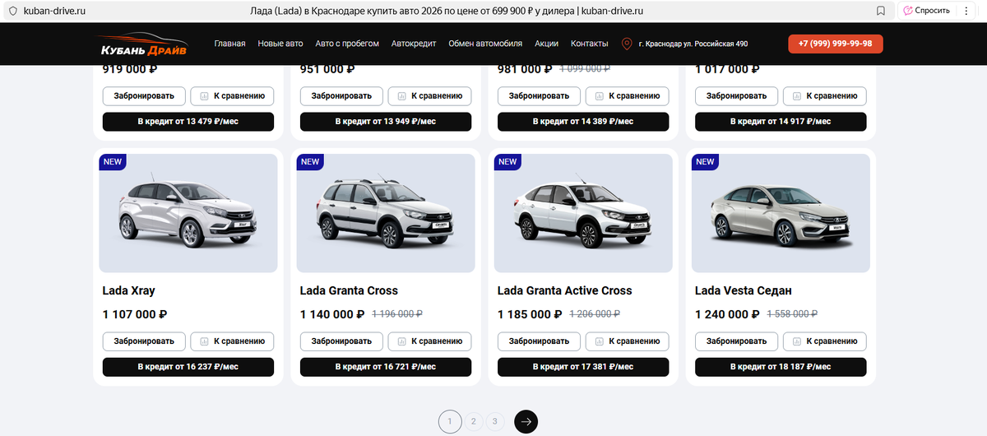This screenshot has height=436, width=987.
Task: Click price 1 240 000 ₽
Action: pyautogui.click(x=727, y=314)
